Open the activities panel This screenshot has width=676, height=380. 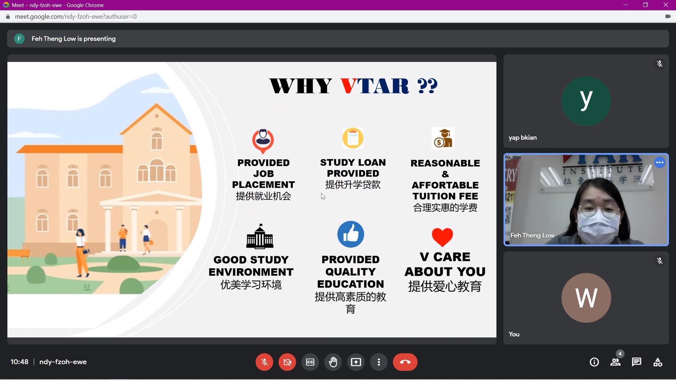[658, 362]
